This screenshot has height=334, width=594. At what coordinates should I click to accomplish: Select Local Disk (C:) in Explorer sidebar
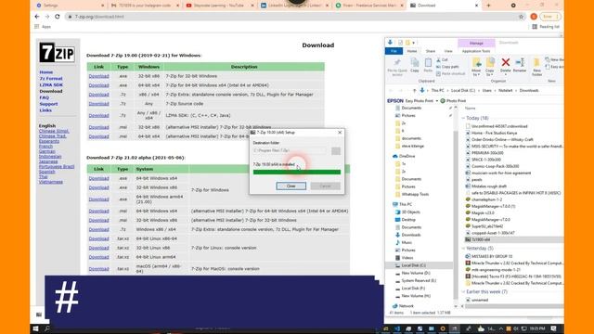click(x=413, y=266)
